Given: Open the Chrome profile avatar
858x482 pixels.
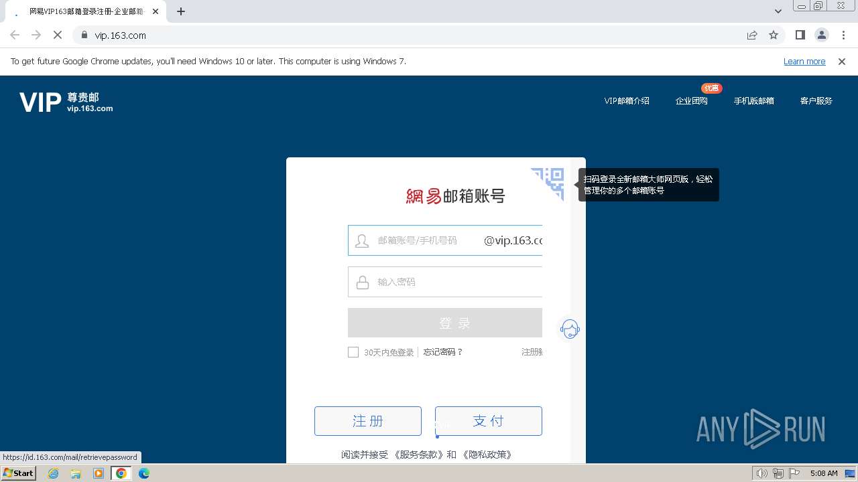Looking at the screenshot, I should coord(821,35).
